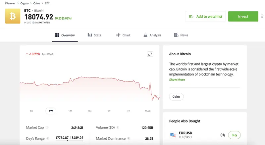This screenshot has width=265, height=145.
Task: Open the Chart tab
Action: 123,35
